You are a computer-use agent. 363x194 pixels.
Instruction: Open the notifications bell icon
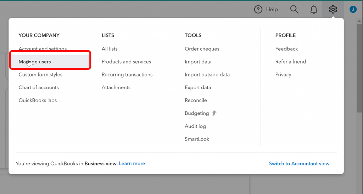[314, 10]
